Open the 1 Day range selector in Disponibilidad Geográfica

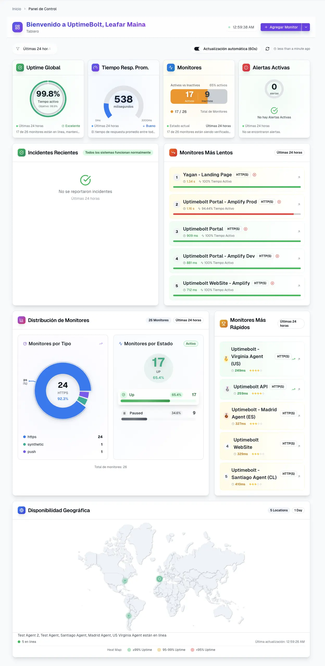coord(298,510)
